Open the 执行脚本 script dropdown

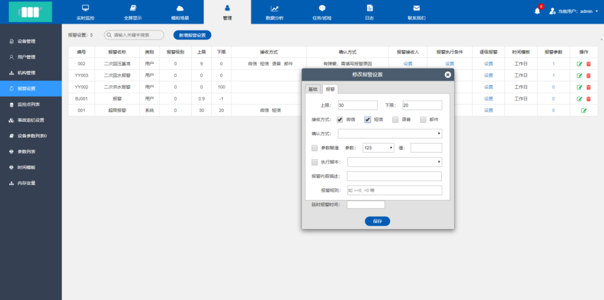[x=395, y=162]
